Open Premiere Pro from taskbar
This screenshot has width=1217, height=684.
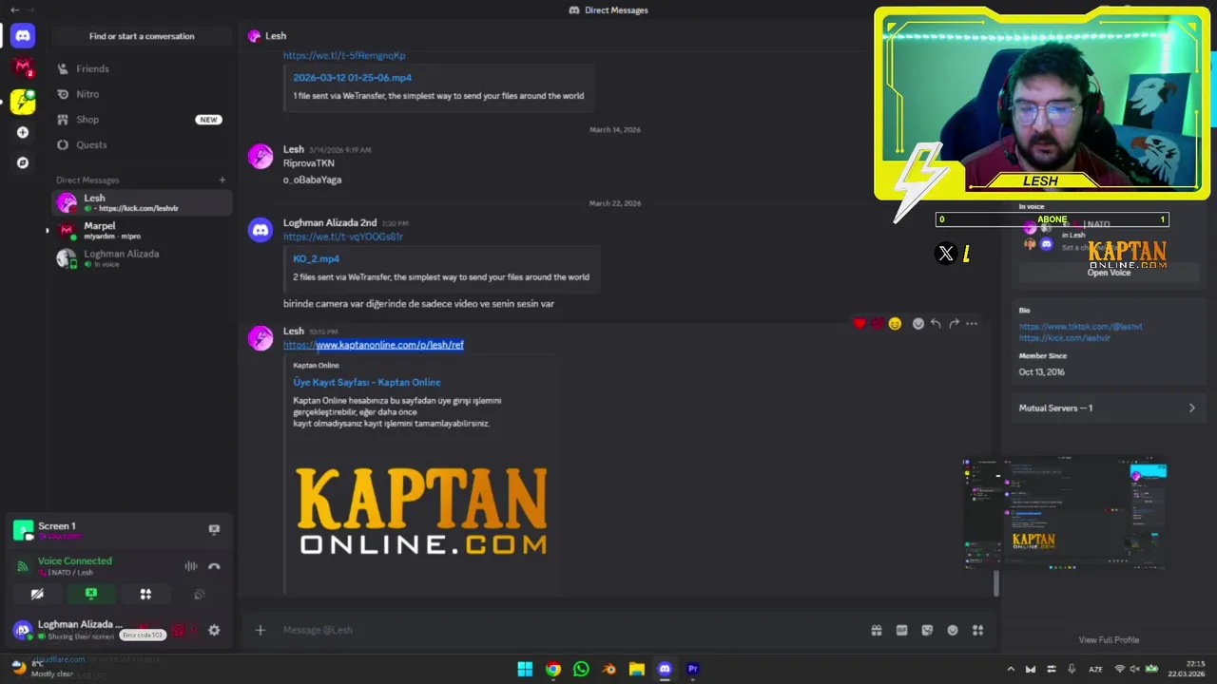(693, 669)
